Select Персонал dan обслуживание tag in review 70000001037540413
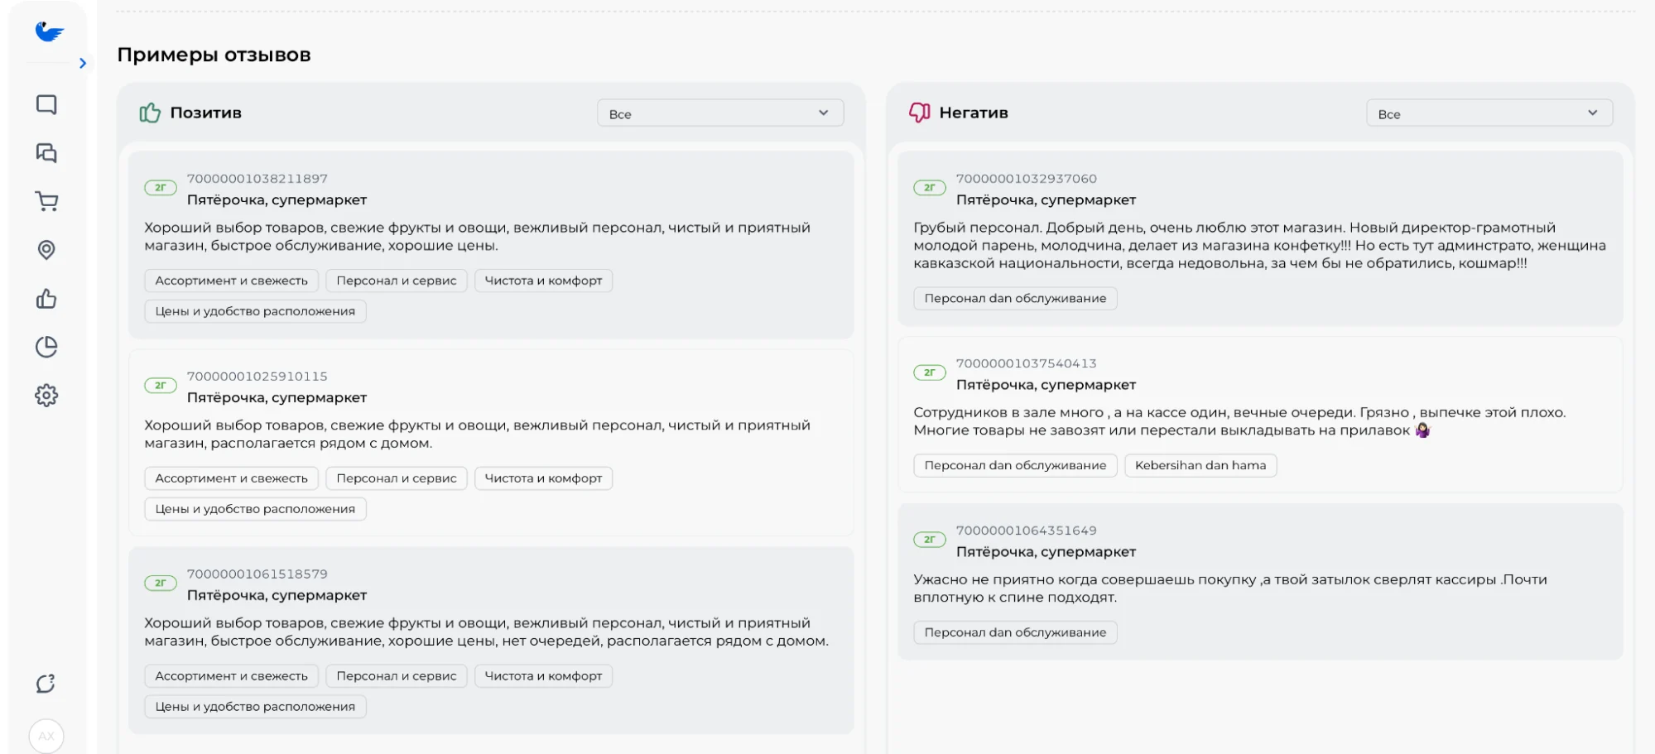The width and height of the screenshot is (1655, 754). point(1015,466)
